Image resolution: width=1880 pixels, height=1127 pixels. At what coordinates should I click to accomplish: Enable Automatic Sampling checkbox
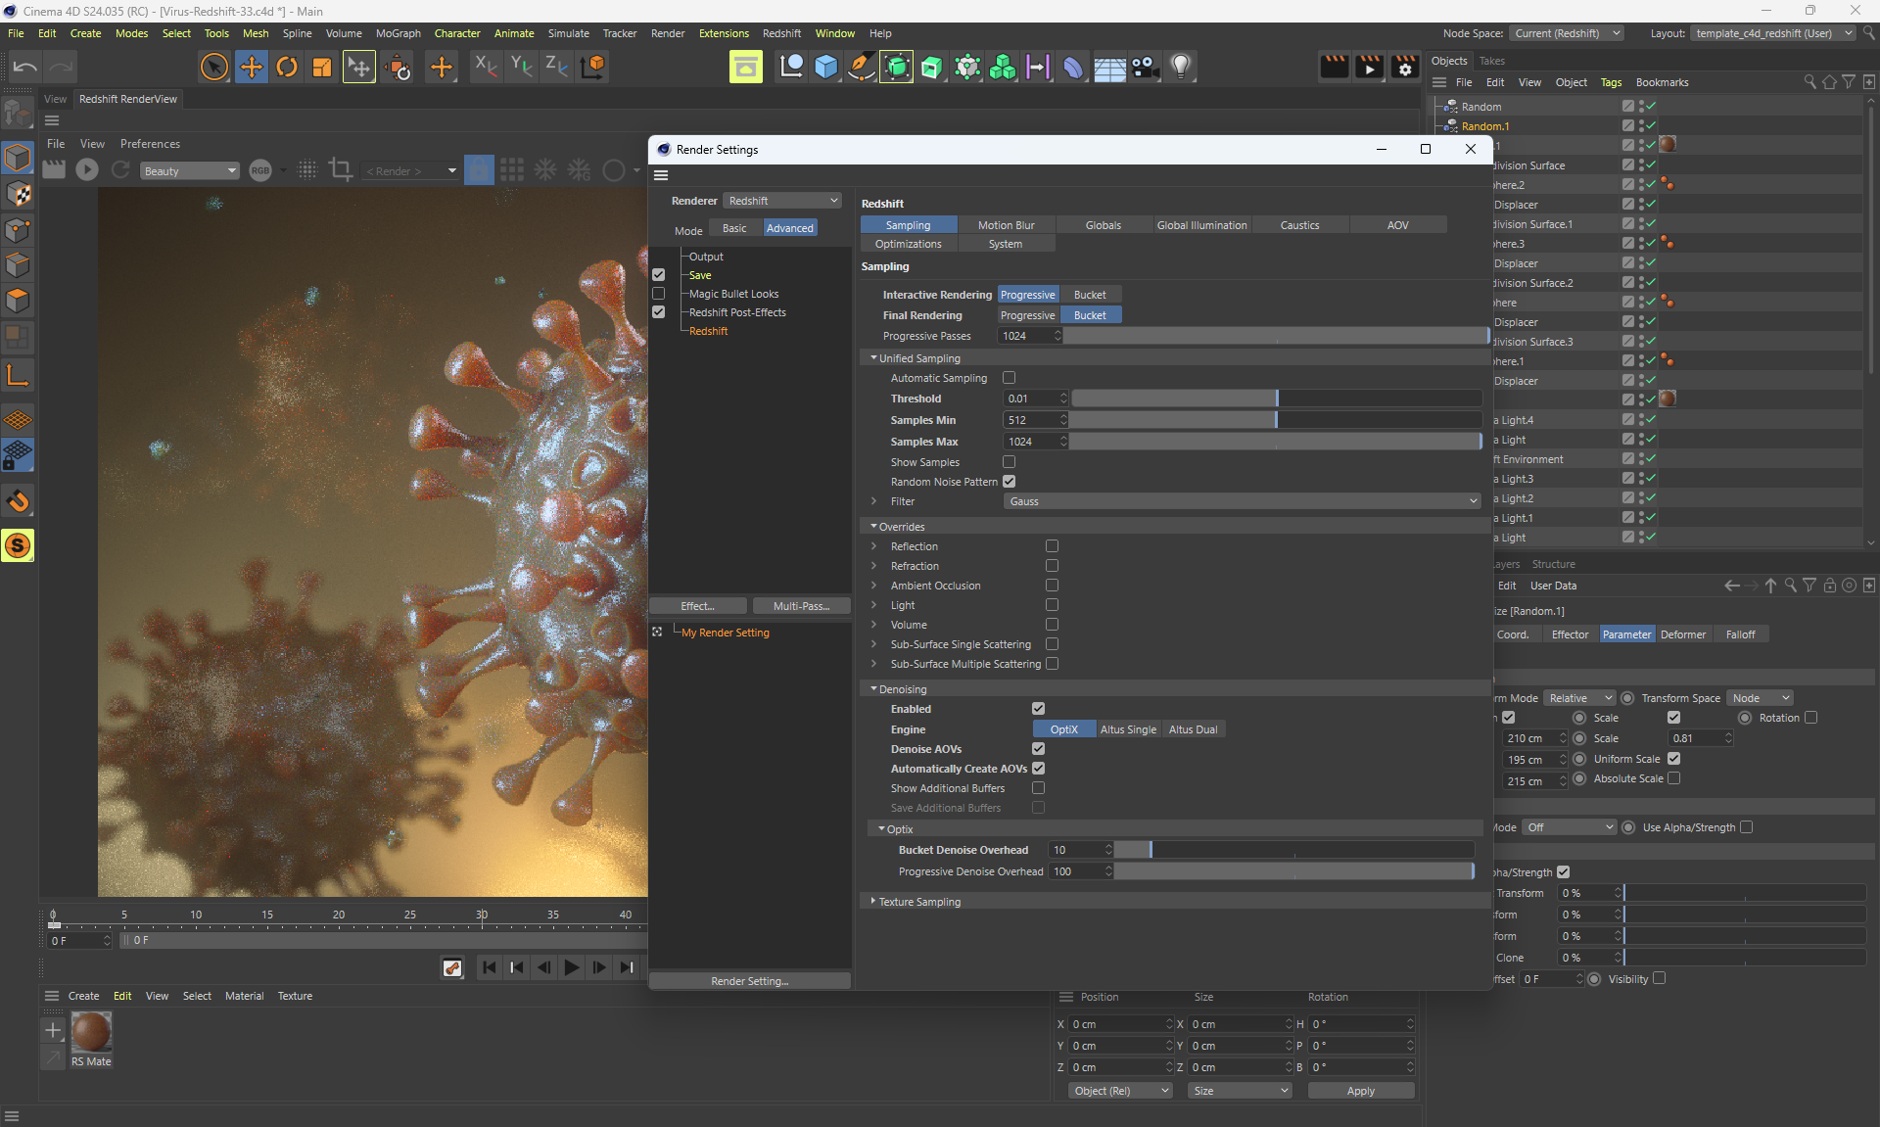(1009, 378)
